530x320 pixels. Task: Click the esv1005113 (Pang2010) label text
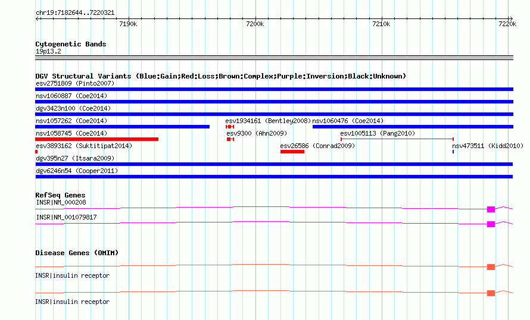coord(378,133)
